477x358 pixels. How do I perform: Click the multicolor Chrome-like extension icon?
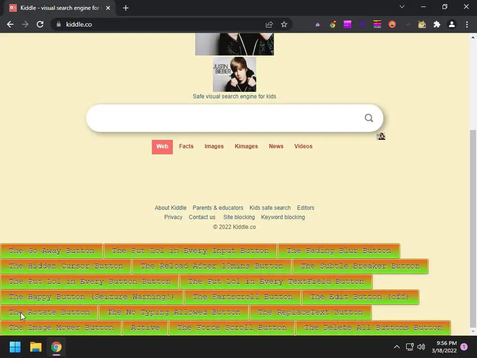click(x=333, y=24)
